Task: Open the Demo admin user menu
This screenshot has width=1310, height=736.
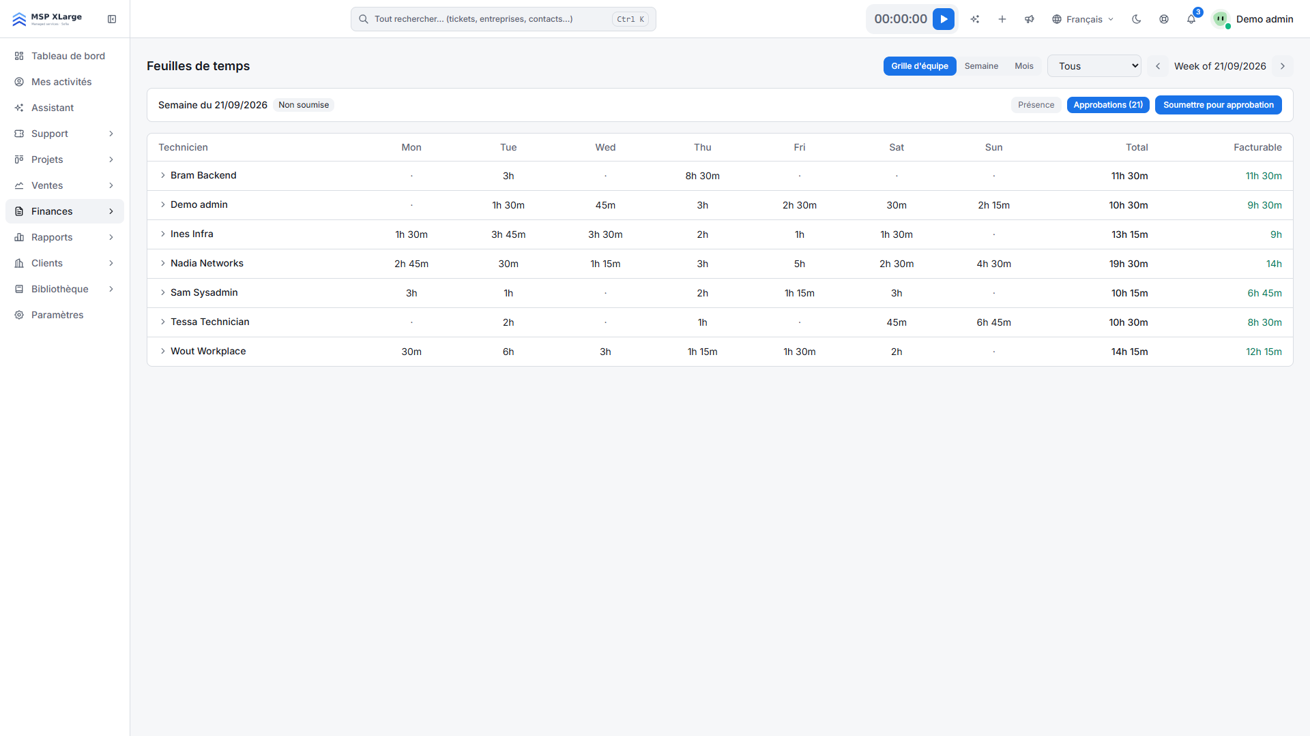Action: click(x=1253, y=19)
